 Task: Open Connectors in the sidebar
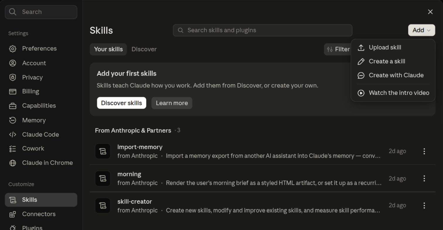pyautogui.click(x=41, y=214)
